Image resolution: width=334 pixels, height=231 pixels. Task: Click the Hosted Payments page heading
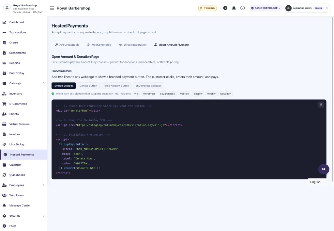[x=70, y=26]
